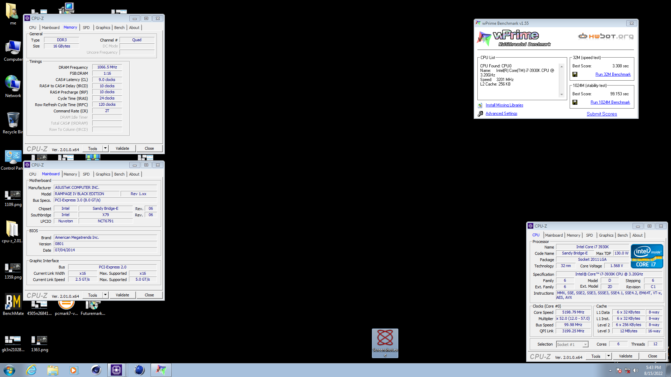Select Graphics tab in Memory CPU-Z window

(103, 28)
